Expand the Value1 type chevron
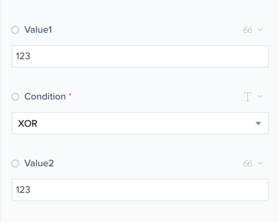279x222 pixels. click(260, 30)
